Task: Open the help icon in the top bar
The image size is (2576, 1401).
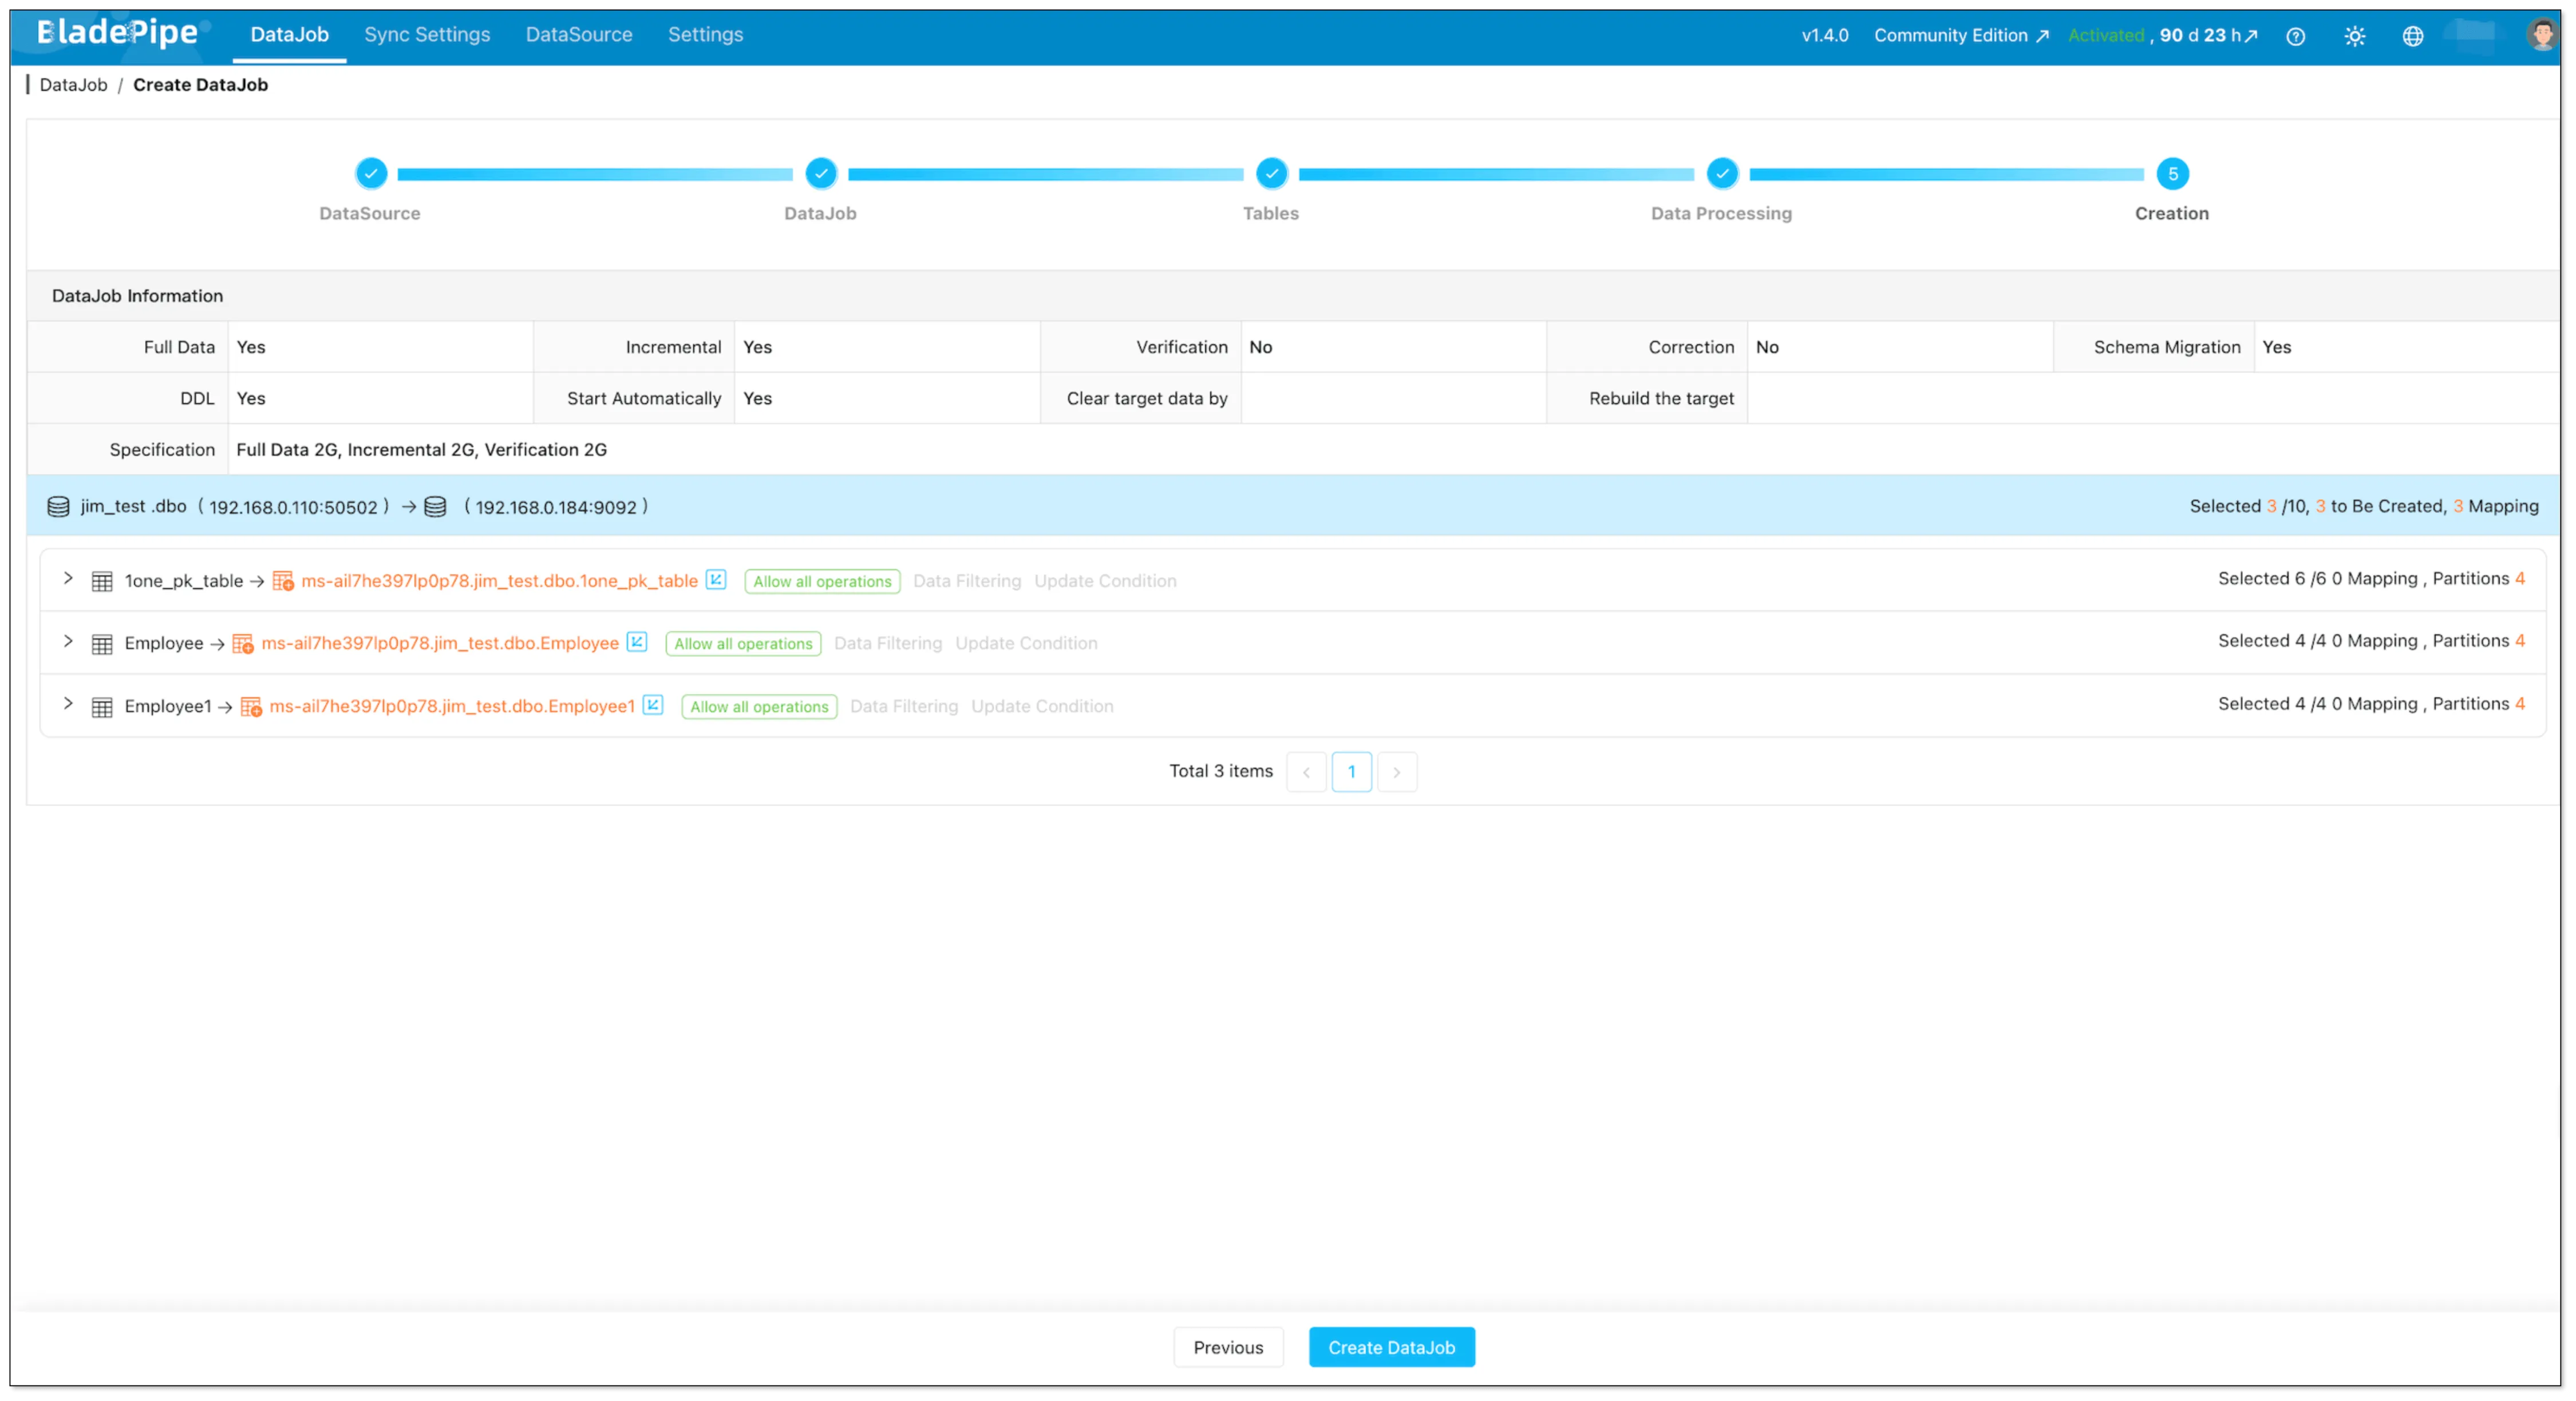Action: (2295, 36)
